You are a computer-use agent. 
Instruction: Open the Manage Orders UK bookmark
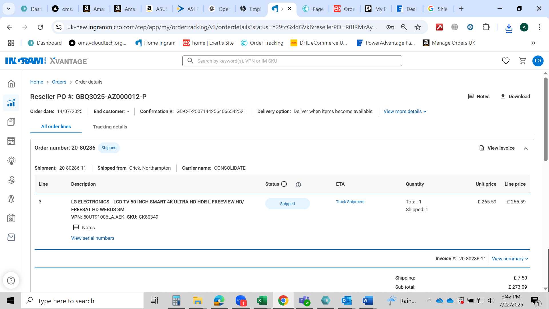(x=449, y=43)
